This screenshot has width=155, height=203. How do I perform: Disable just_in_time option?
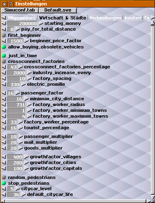(4, 56)
